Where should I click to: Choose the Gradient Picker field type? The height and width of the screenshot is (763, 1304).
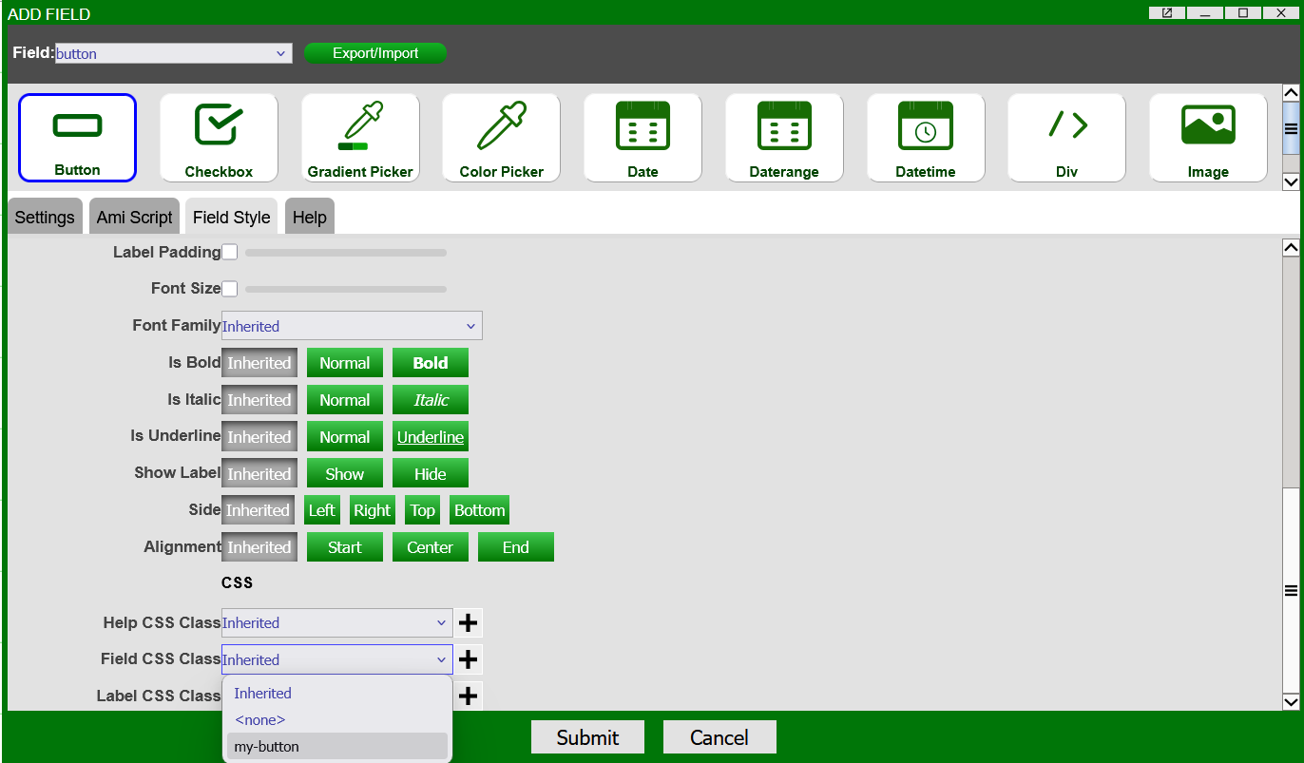pos(359,137)
